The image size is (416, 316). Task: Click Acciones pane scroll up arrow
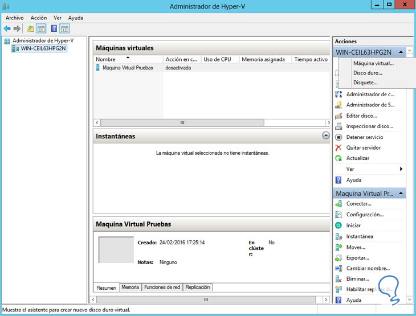(410, 50)
